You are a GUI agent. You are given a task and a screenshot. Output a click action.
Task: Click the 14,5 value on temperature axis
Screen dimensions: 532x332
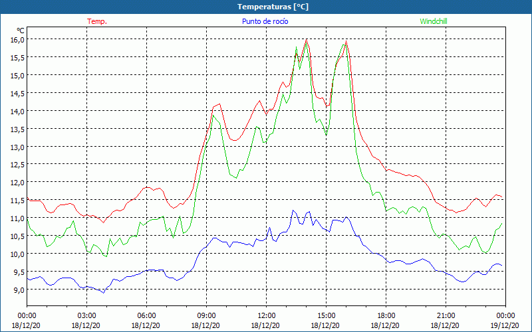pyautogui.click(x=18, y=93)
